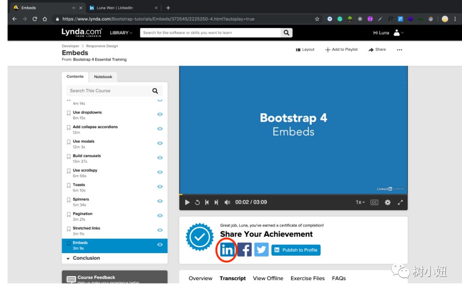This screenshot has height=292, width=462.
Task: Skip to the next video
Action: click(x=216, y=202)
